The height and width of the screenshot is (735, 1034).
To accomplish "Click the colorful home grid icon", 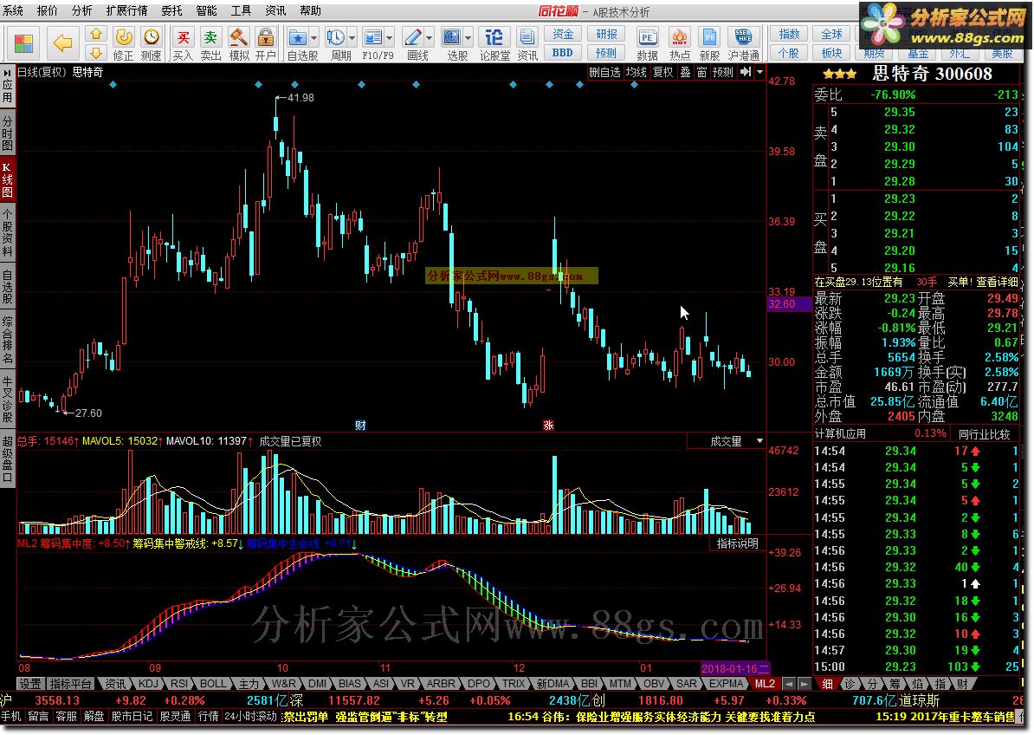I will 23,43.
